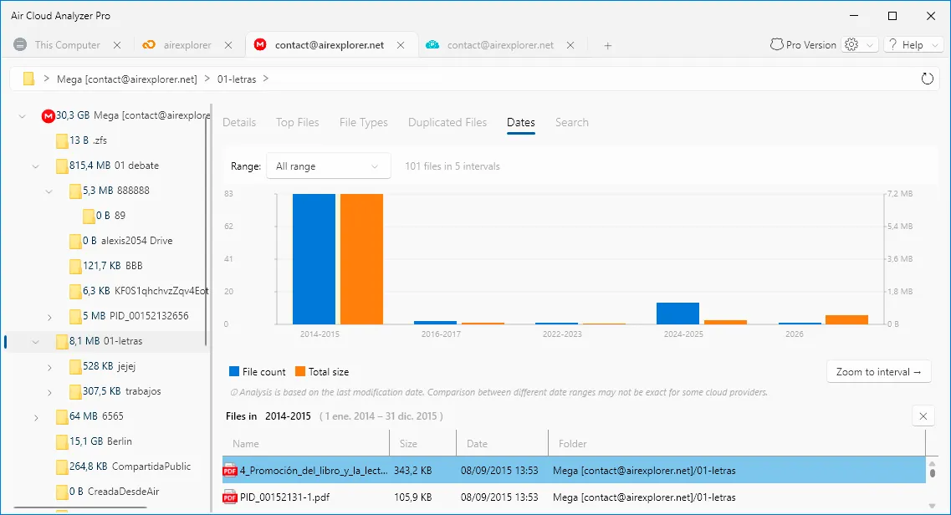
Task: Collapse the 888888 folder
Action: pyautogui.click(x=49, y=191)
